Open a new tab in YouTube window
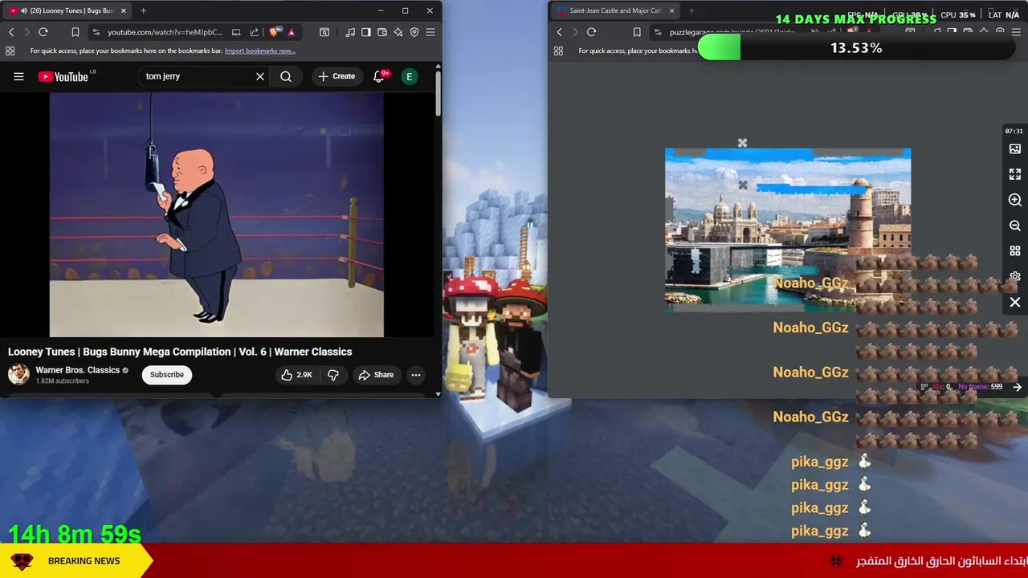This screenshot has height=578, width=1028. click(143, 10)
